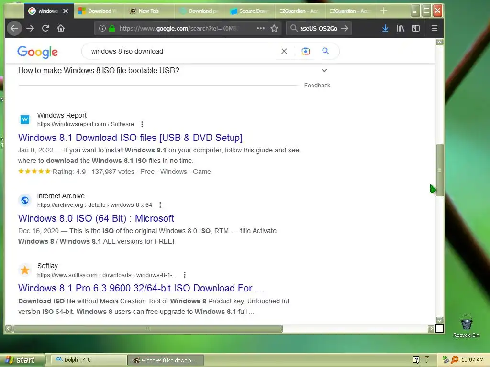Click the Internet Archive globe favicon

tap(25, 200)
